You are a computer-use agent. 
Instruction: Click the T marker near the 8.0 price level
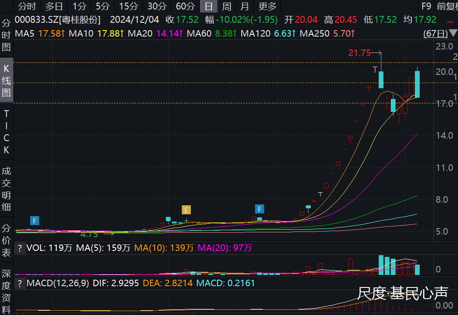pos(321,195)
